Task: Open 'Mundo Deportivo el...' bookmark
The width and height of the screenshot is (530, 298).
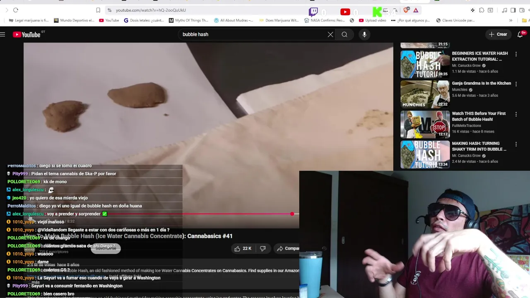Action: pos(74,20)
